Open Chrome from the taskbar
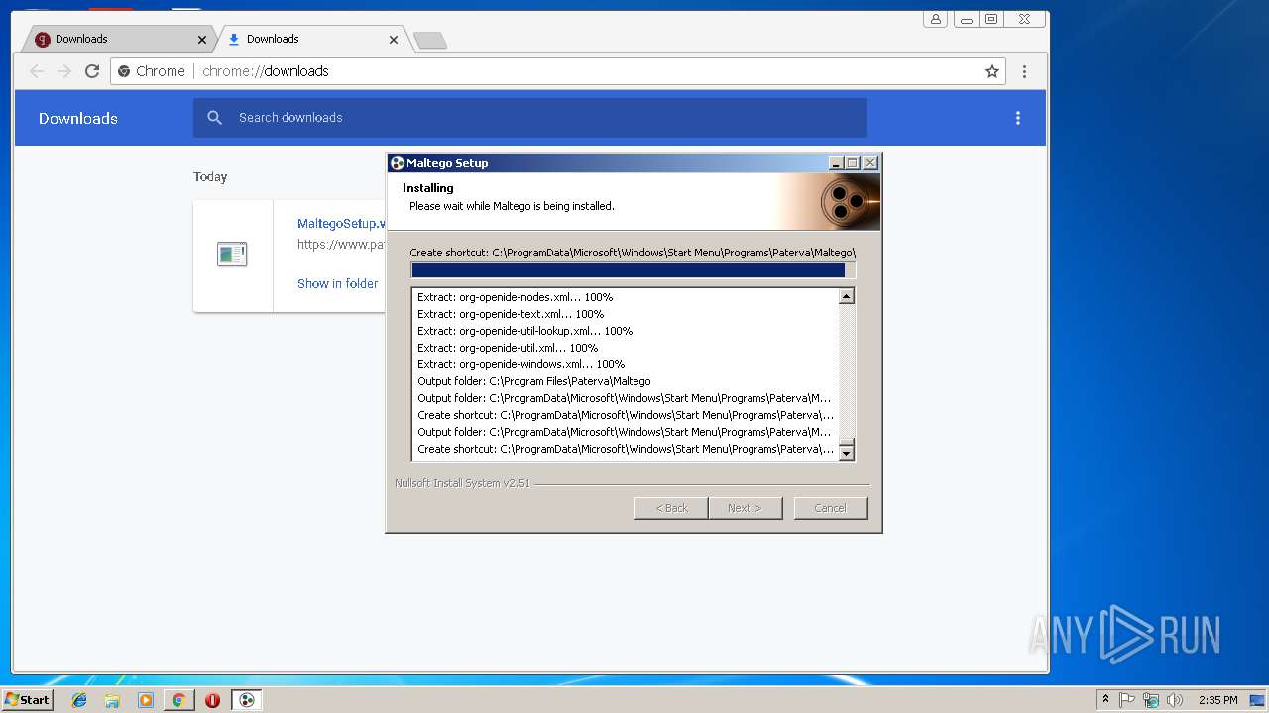This screenshot has width=1269, height=713. coord(178,700)
